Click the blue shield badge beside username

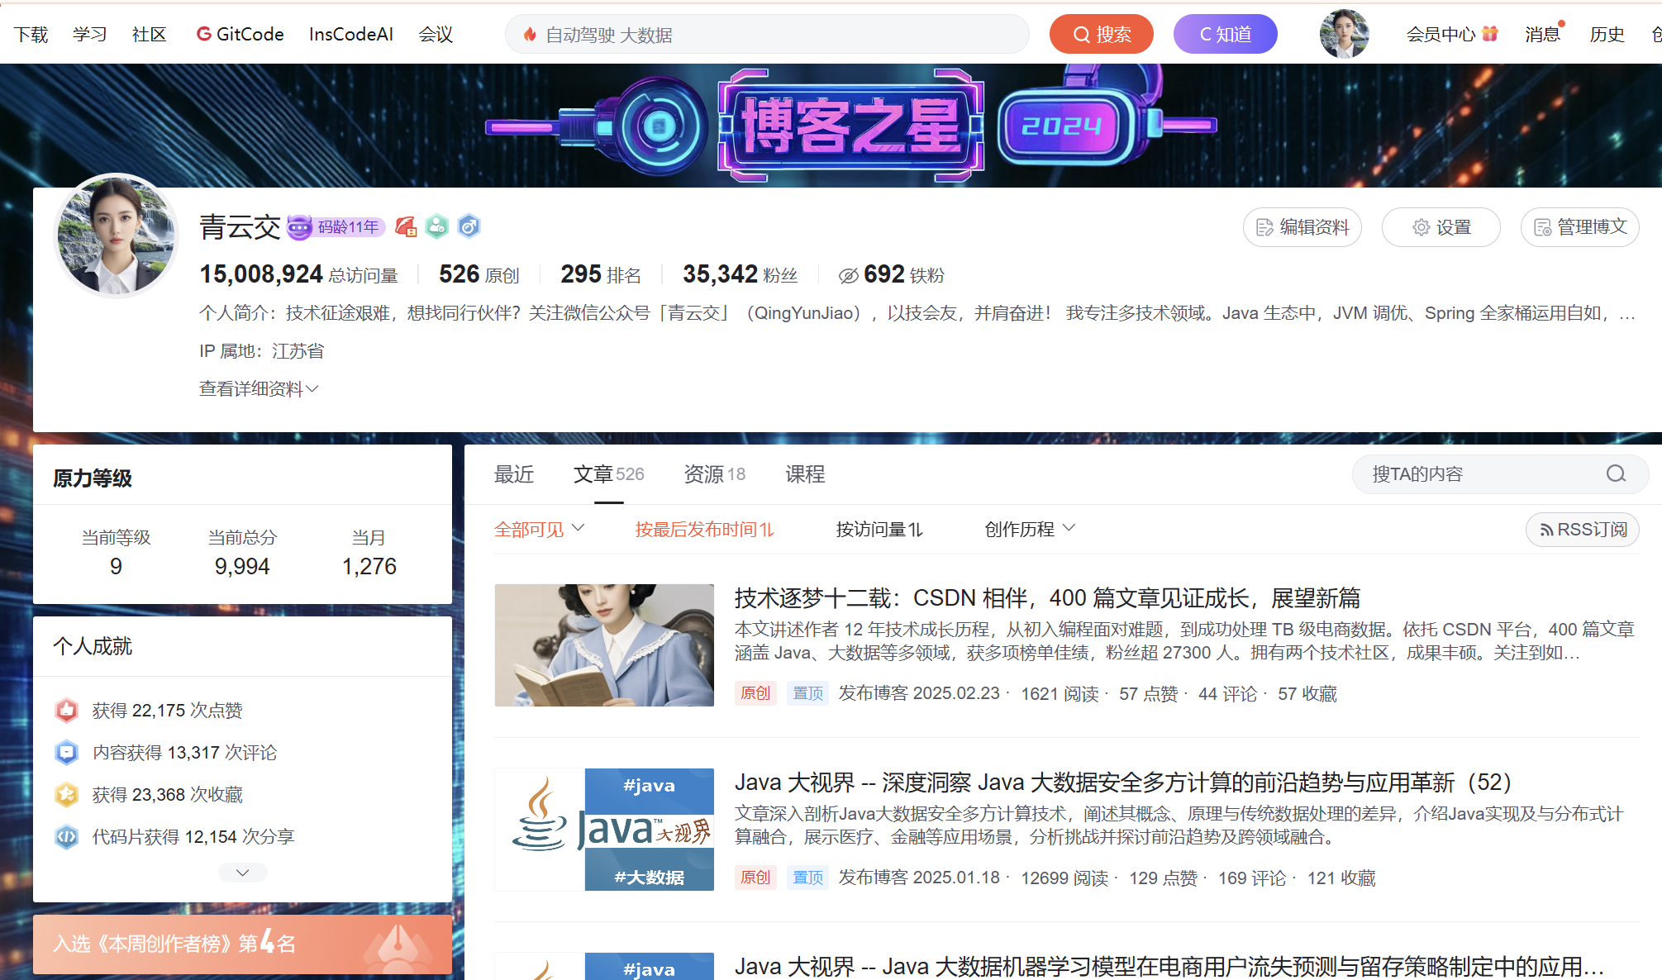click(x=469, y=226)
